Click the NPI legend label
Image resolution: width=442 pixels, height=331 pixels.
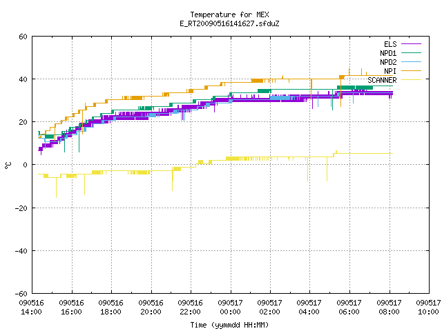(x=390, y=71)
